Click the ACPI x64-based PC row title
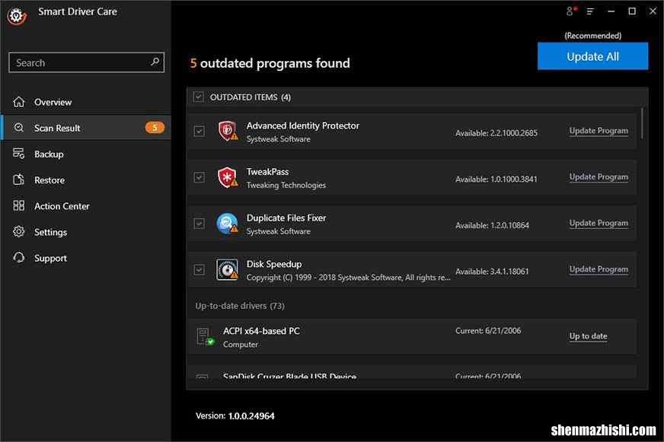The width and height of the screenshot is (664, 442). click(x=261, y=331)
